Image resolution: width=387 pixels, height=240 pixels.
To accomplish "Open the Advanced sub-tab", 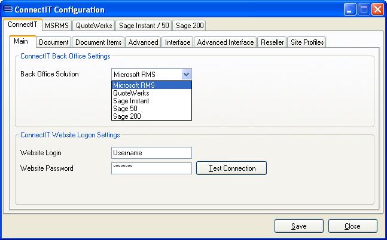I will click(x=143, y=42).
